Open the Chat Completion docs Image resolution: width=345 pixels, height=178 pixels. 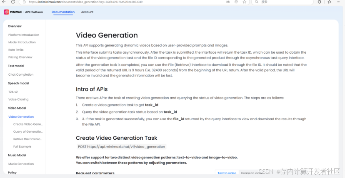(21, 74)
